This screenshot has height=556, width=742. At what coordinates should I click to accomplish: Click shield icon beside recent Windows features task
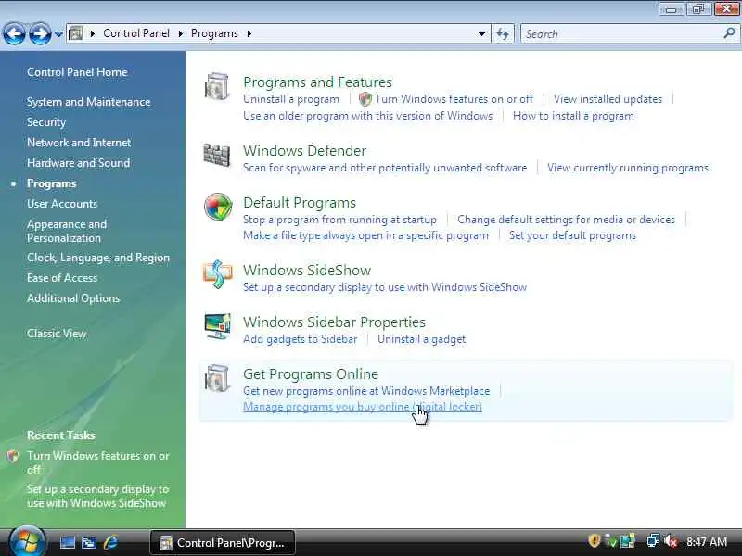(13, 456)
